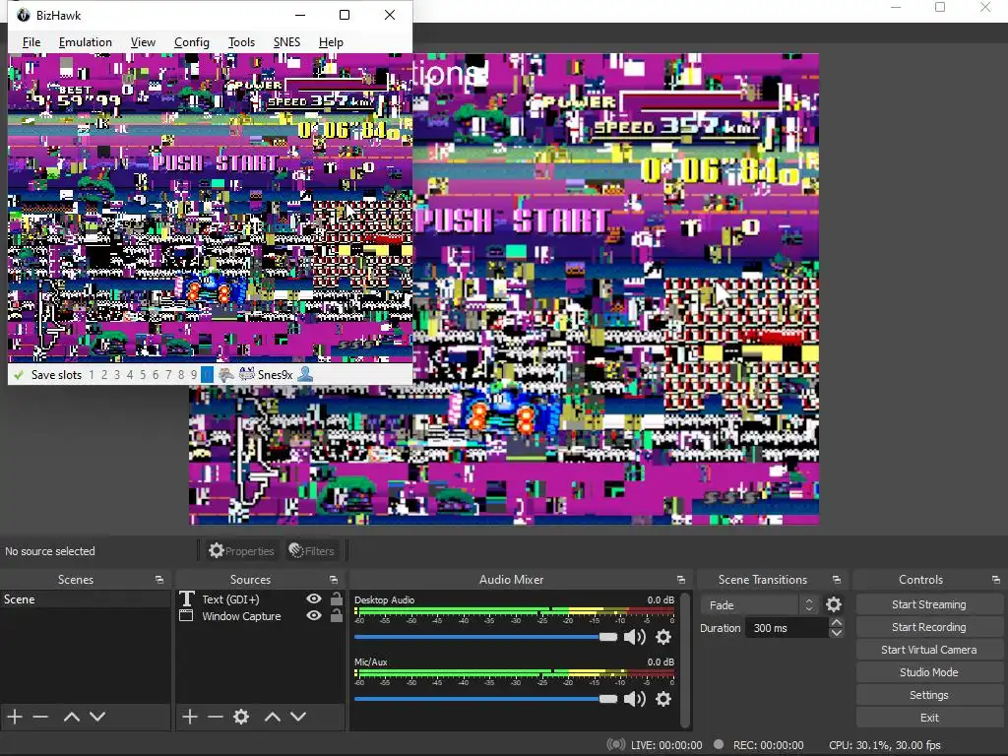
Task: Move scene down in the list
Action: tap(97, 717)
